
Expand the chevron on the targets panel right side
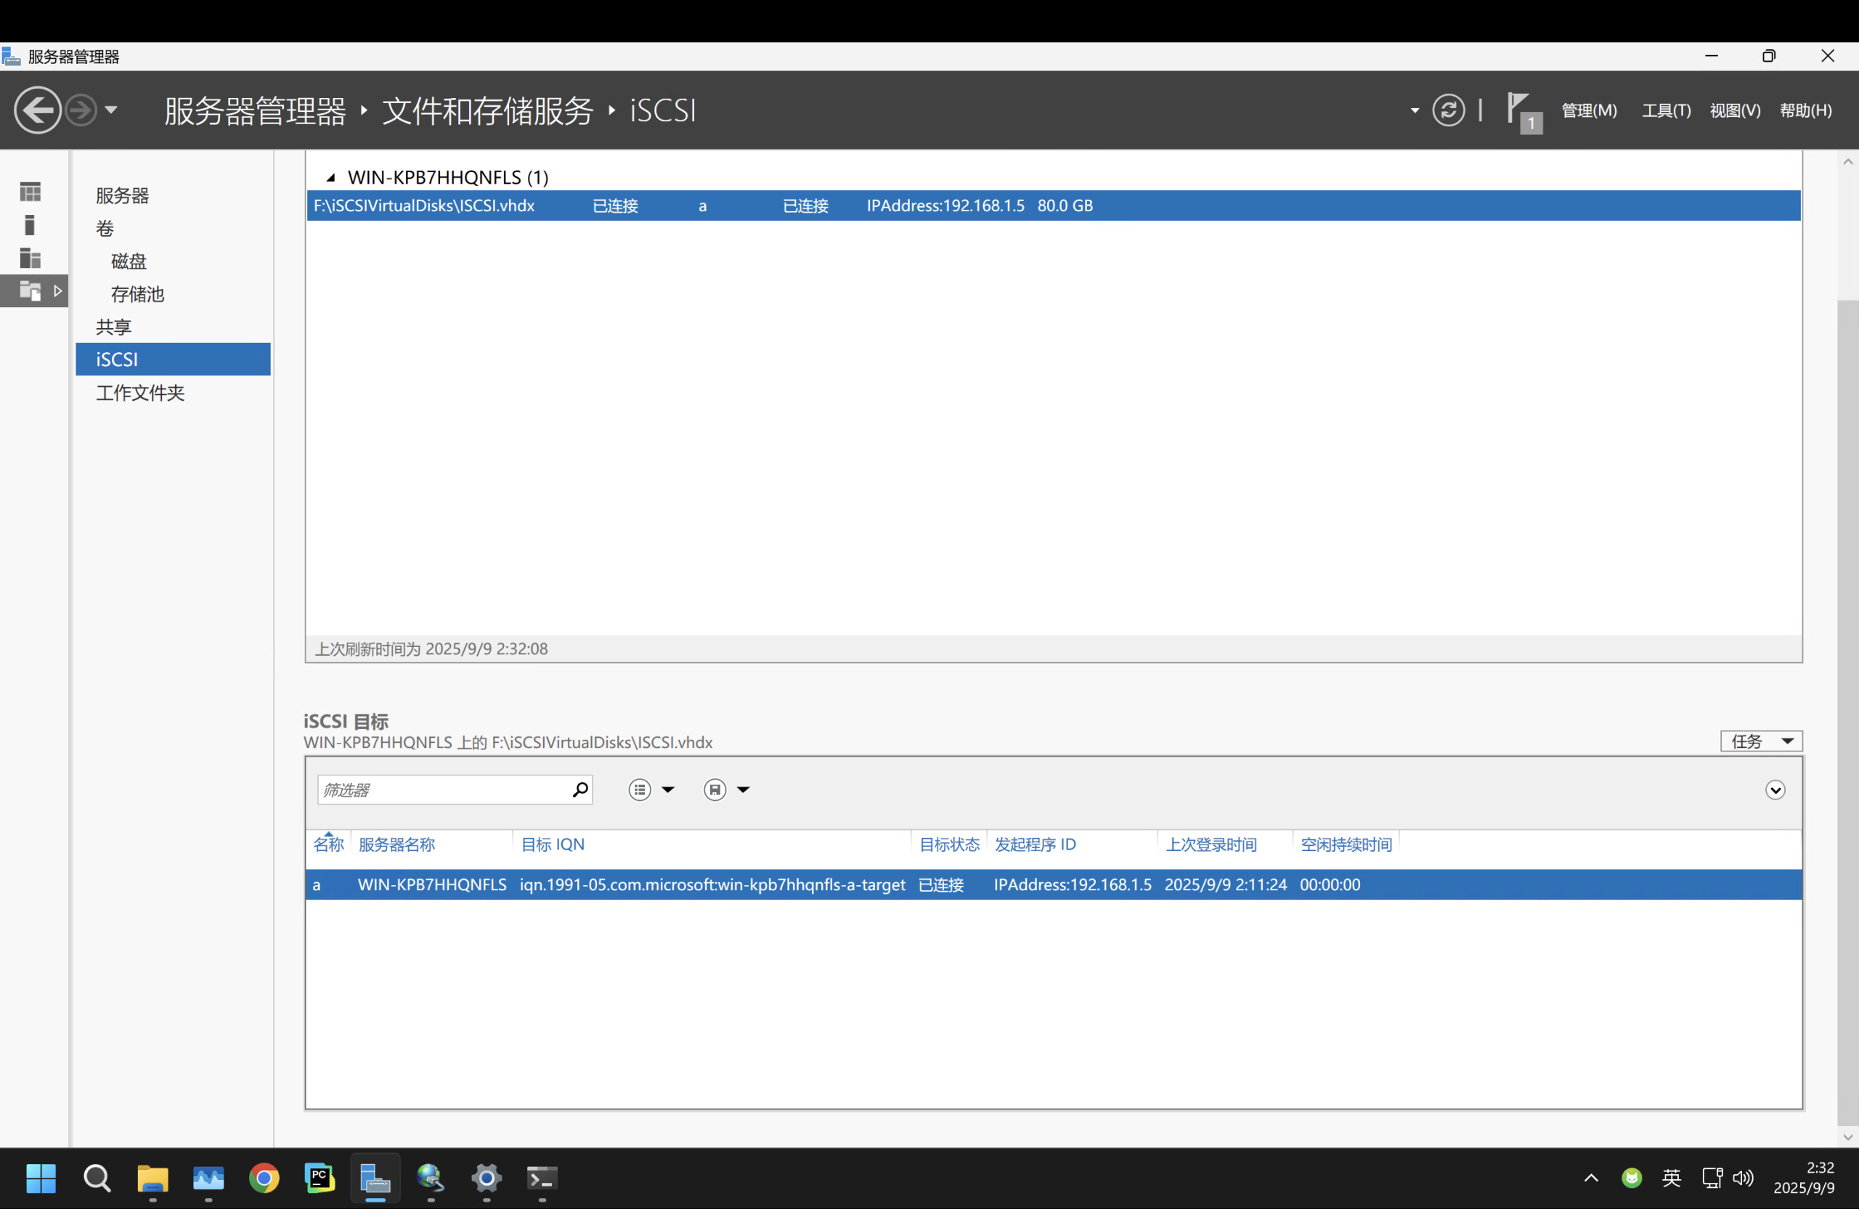point(1775,789)
